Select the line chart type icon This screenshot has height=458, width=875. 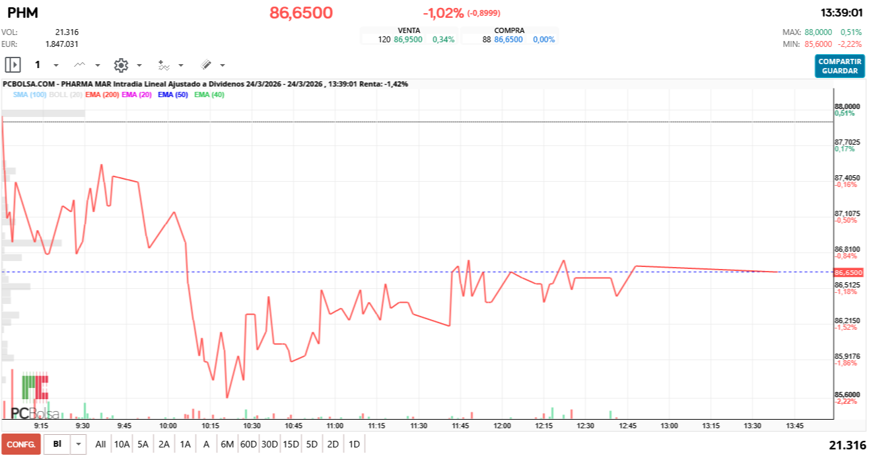coord(79,65)
